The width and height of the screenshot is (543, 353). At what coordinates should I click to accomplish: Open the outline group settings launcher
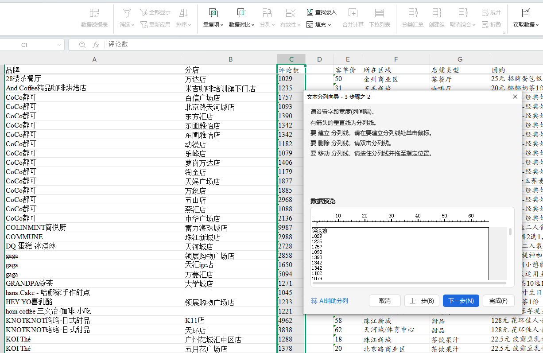(504, 33)
